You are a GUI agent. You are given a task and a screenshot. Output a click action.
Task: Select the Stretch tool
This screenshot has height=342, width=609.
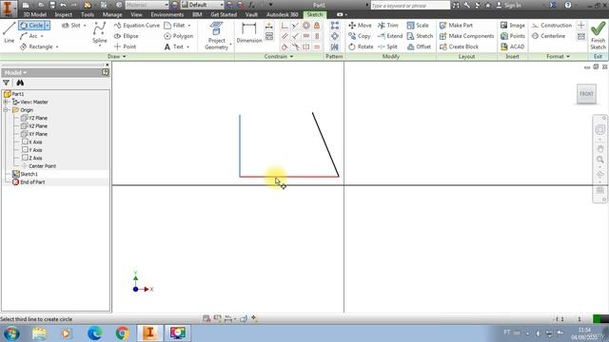[x=420, y=36]
